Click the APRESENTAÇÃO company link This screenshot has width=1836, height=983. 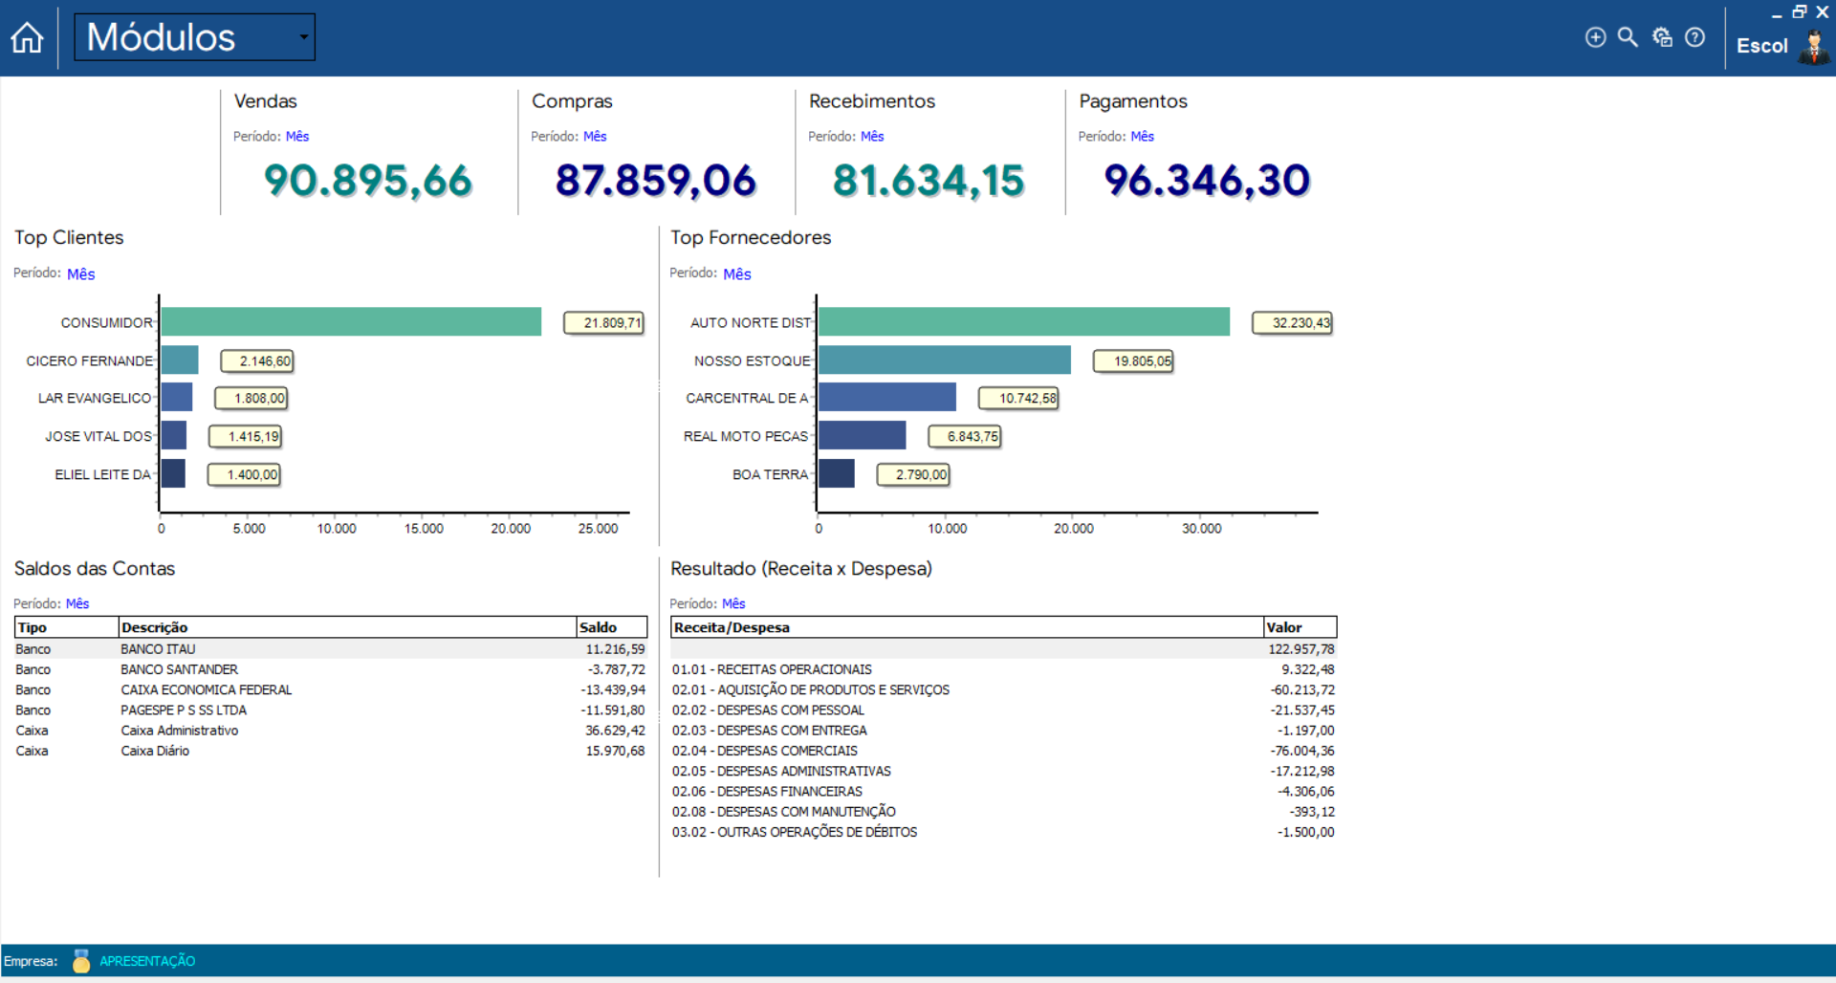(147, 961)
